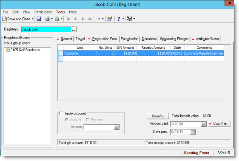The image size is (239, 161).
Task: Expand the Print options dropdown arrow
Action: coord(52,19)
